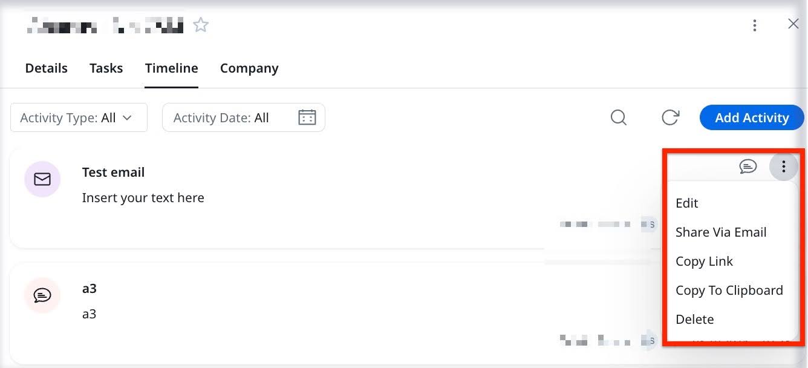Click the kebab menu on Test email activity
The width and height of the screenshot is (808, 368).
point(784,166)
